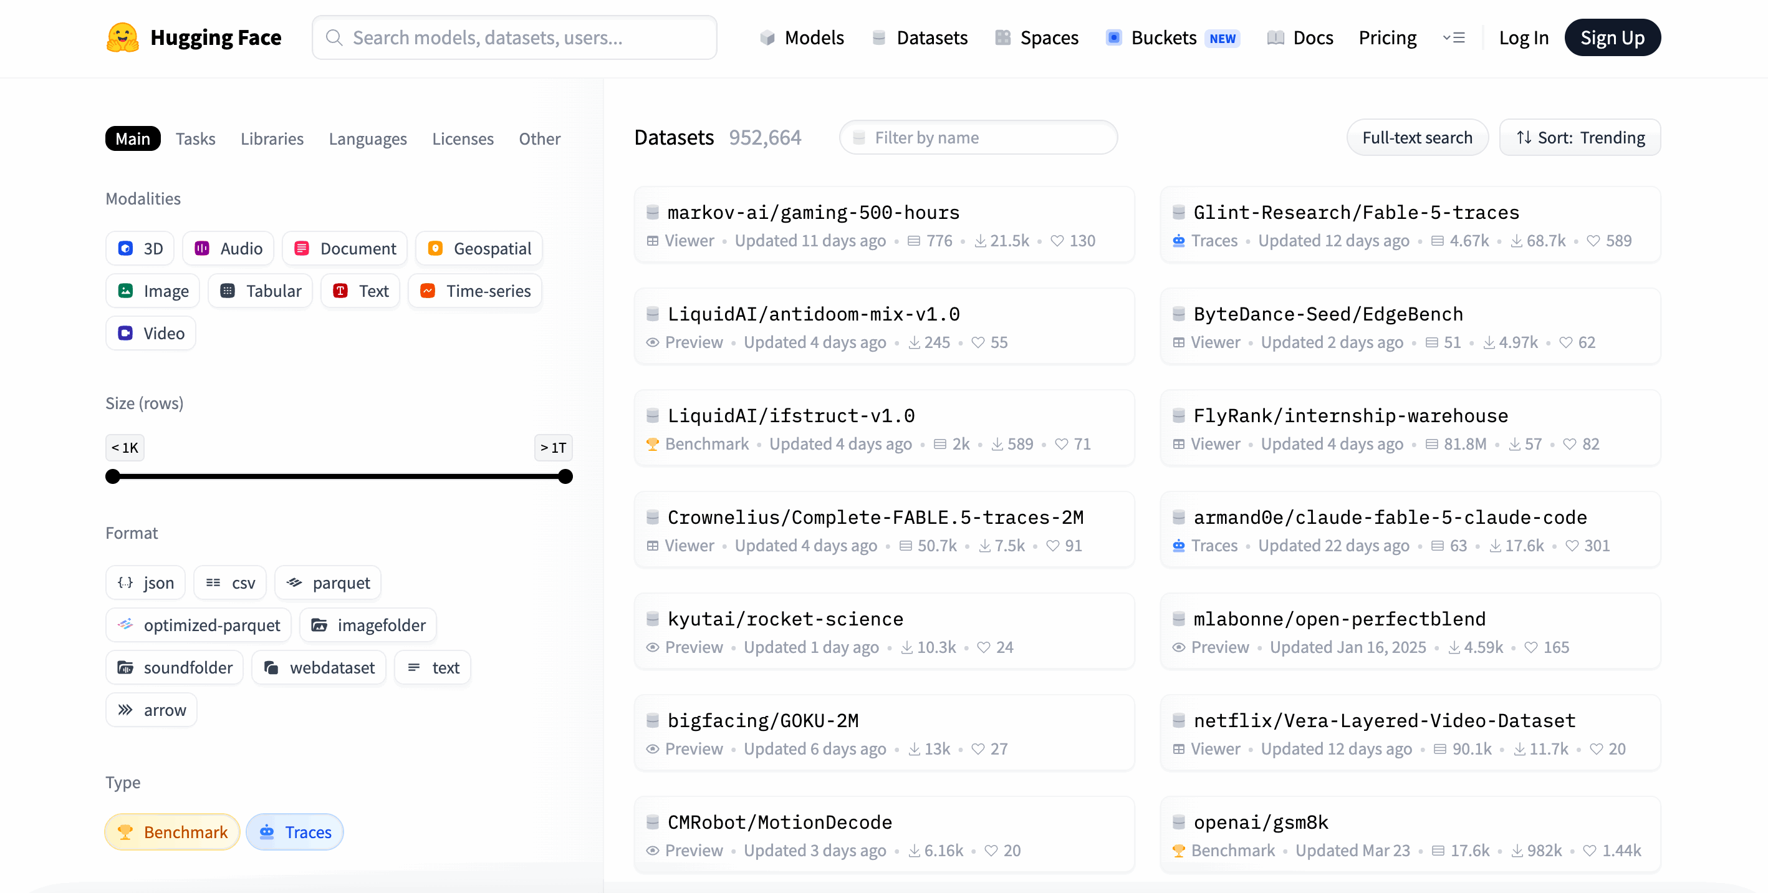This screenshot has width=1768, height=893.
Task: Filter by text format
Action: click(433, 668)
